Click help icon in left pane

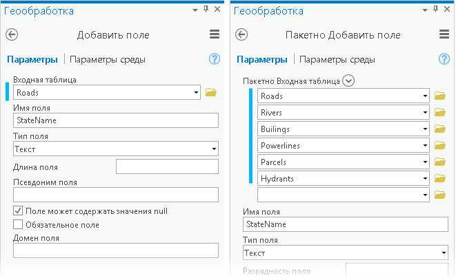(x=214, y=60)
